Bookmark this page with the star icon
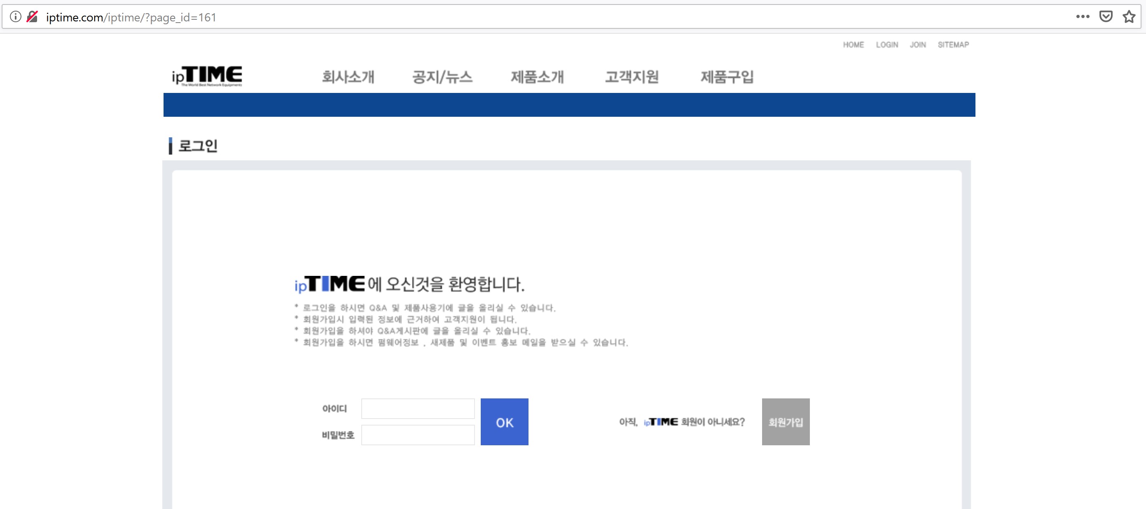The height and width of the screenshot is (509, 1146). 1129,17
